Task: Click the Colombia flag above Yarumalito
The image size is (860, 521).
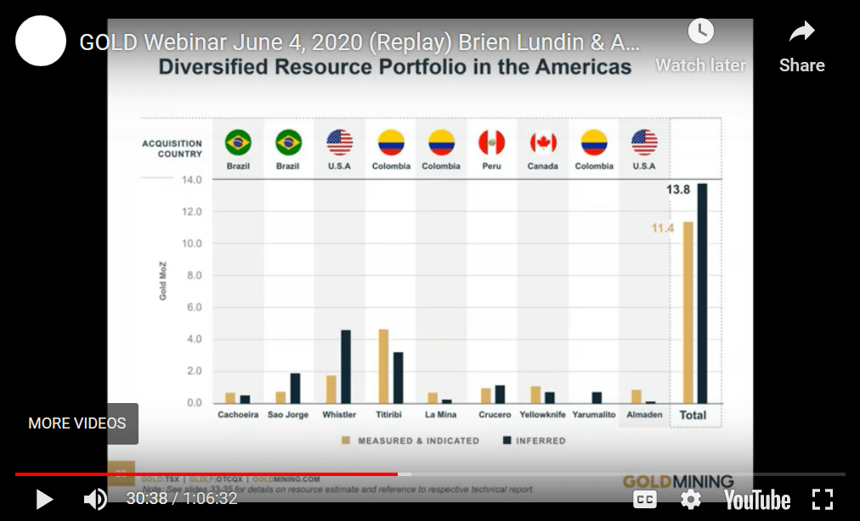Action: coord(594,143)
